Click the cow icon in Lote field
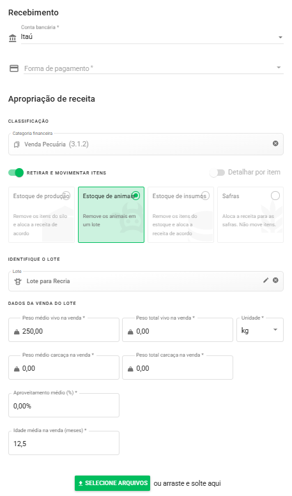Image resolution: width=292 pixels, height=496 pixels. [18, 281]
